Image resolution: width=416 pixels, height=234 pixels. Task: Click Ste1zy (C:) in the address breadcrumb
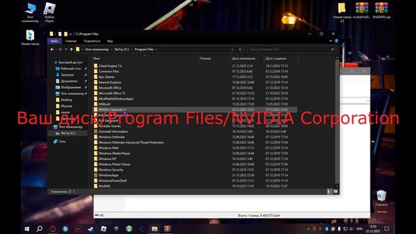tap(122, 49)
